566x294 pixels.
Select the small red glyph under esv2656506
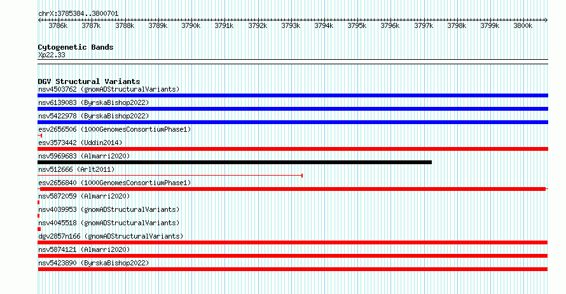pos(40,136)
